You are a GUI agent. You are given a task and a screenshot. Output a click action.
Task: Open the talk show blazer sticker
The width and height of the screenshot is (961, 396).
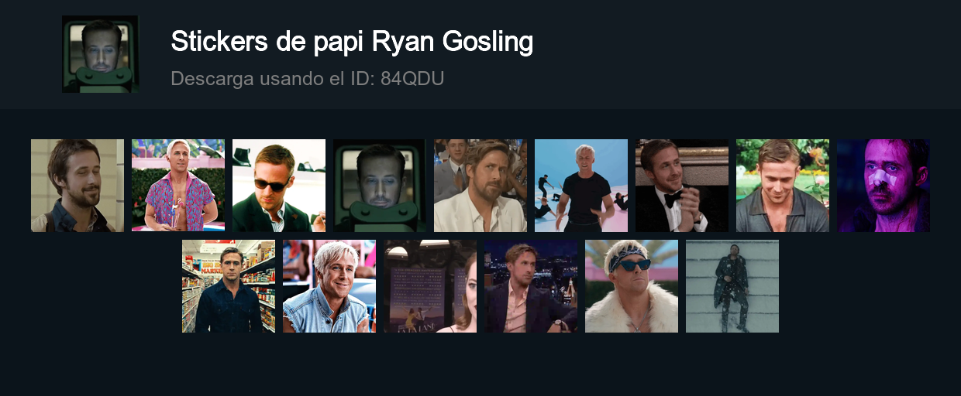tap(531, 286)
